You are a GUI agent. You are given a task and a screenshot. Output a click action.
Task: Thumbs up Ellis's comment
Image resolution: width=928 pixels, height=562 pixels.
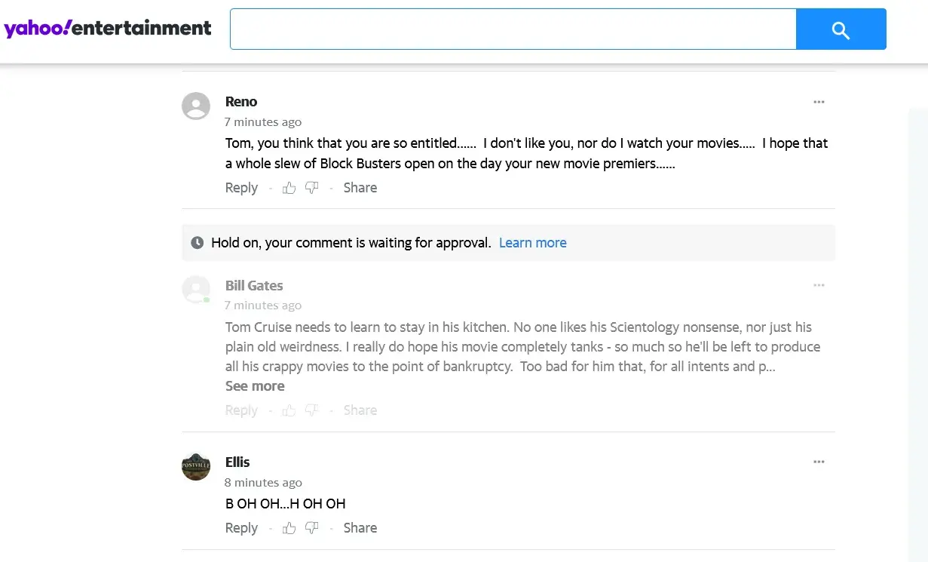coord(289,528)
